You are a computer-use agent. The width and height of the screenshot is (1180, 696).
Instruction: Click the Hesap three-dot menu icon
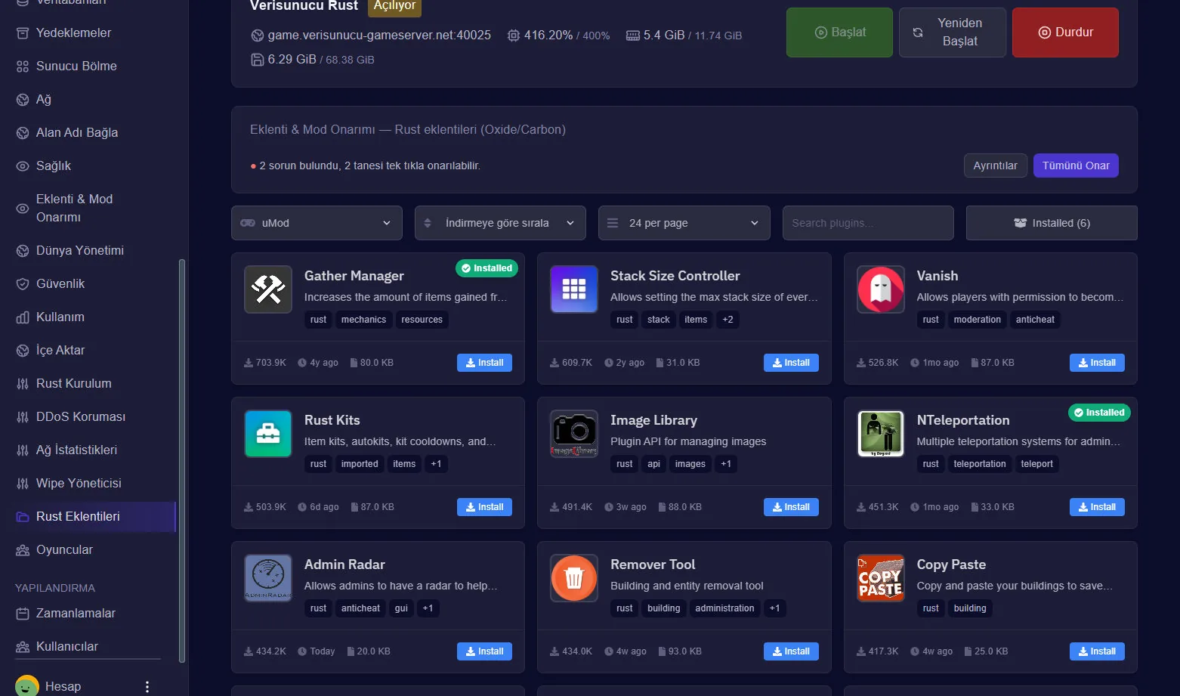pos(147,686)
